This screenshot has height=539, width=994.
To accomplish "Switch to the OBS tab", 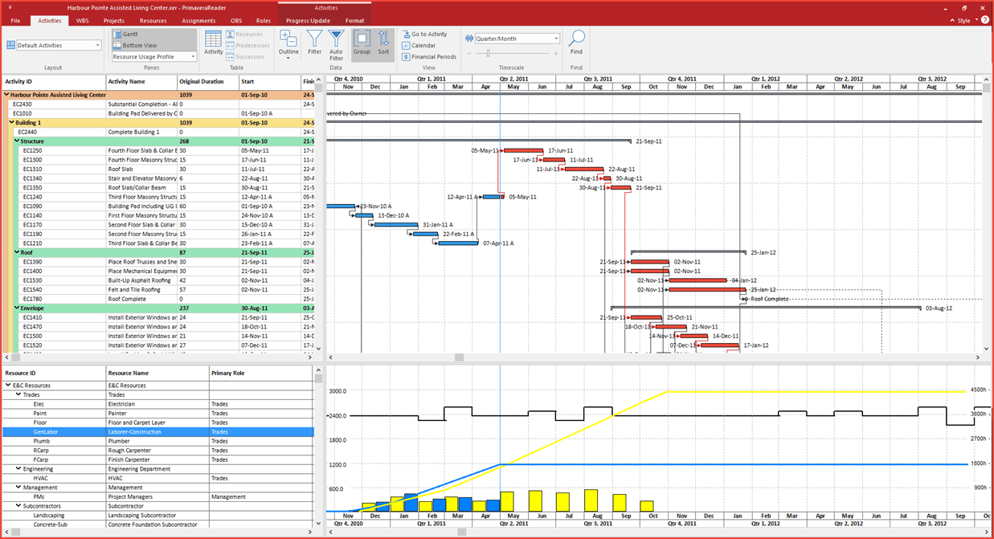I will [236, 20].
